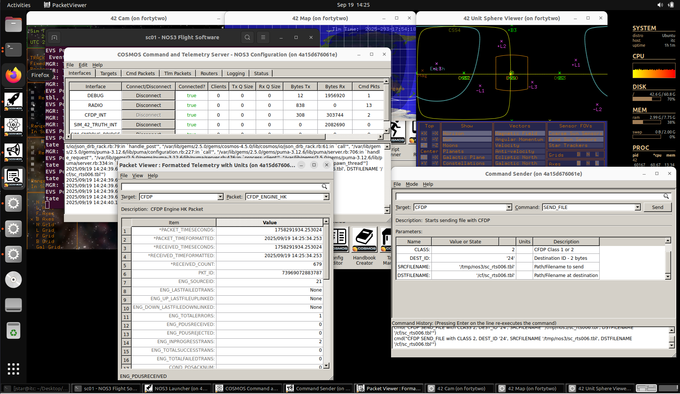Viewport: 680px width, 394px height.
Task: Open the COSMOS atom dock icon
Action: tap(13, 127)
